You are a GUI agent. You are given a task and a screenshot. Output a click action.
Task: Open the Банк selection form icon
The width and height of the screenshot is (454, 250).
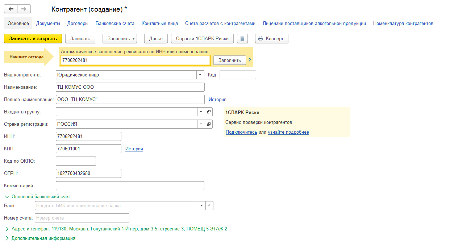(209, 206)
